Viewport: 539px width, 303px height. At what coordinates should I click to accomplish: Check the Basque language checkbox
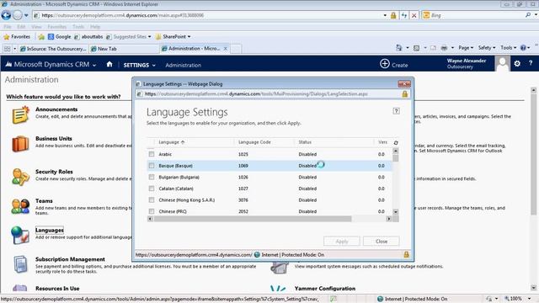pos(152,166)
